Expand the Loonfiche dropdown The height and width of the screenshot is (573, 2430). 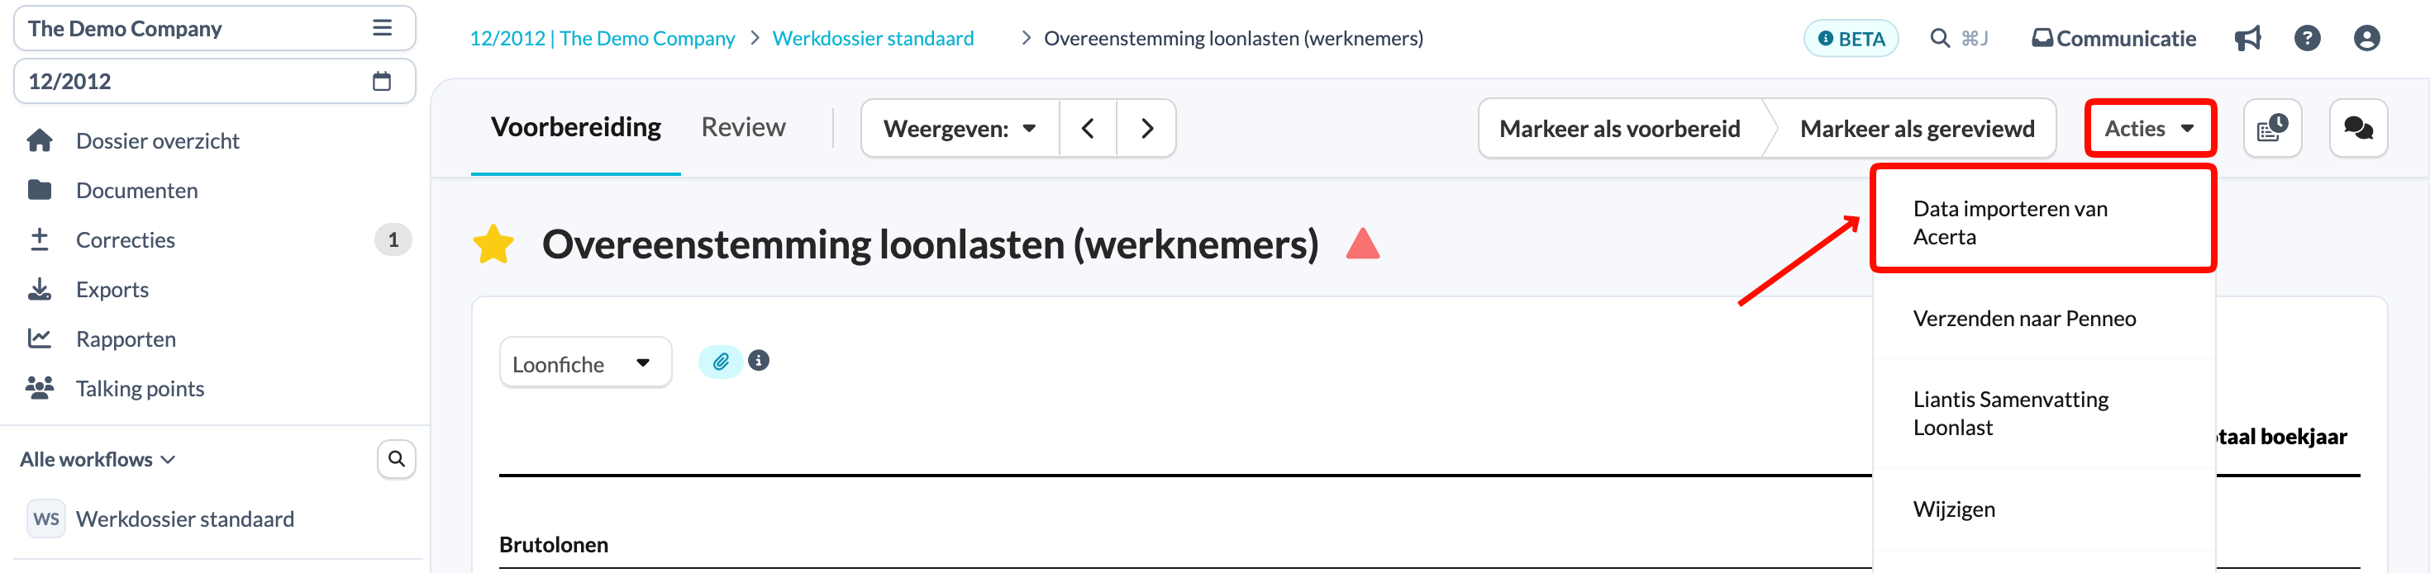pos(585,362)
